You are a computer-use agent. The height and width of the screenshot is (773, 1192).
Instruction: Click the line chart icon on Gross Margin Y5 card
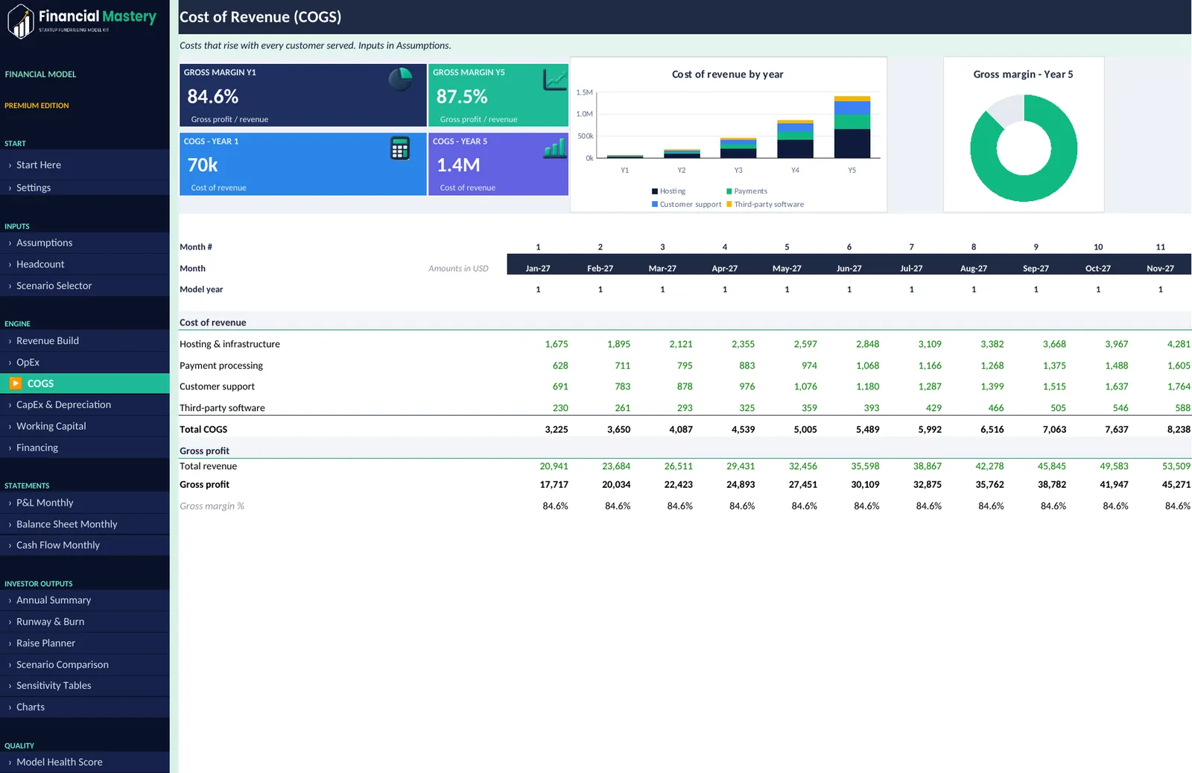click(x=555, y=79)
